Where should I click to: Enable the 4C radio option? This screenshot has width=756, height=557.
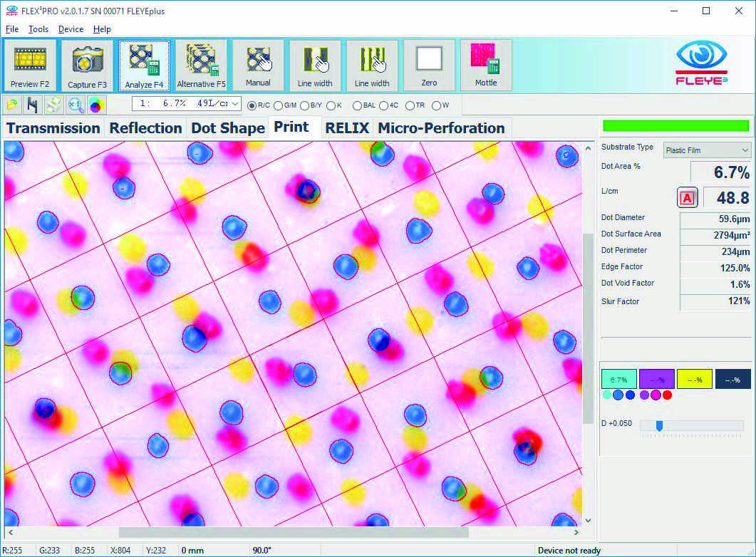pyautogui.click(x=384, y=105)
